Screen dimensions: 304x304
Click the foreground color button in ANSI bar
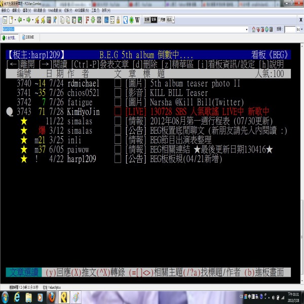click(147, 20)
